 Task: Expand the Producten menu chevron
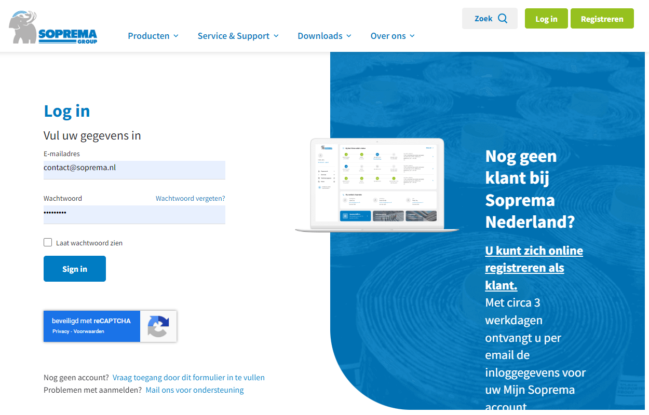point(176,36)
